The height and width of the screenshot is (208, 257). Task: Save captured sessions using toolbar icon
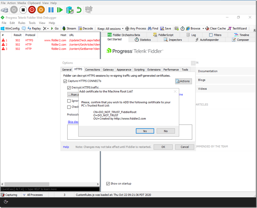pos(165,28)
